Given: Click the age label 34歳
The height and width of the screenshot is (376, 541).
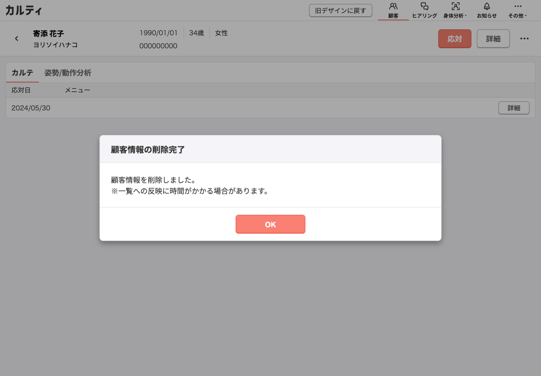Looking at the screenshot, I should click(196, 33).
